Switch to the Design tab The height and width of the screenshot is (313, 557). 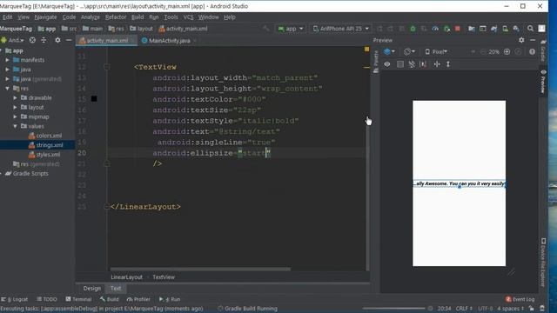pyautogui.click(x=92, y=289)
